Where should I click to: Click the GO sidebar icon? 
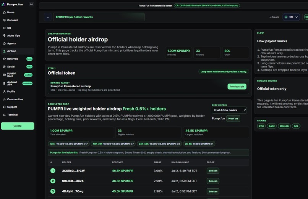pos(4,28)
